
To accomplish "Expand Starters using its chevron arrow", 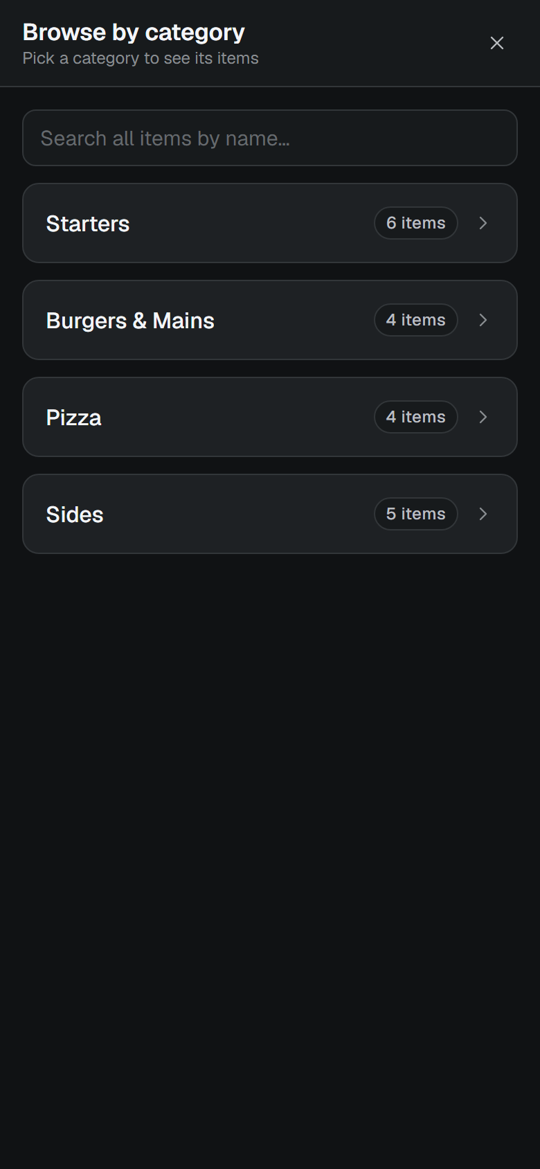I will [x=483, y=223].
